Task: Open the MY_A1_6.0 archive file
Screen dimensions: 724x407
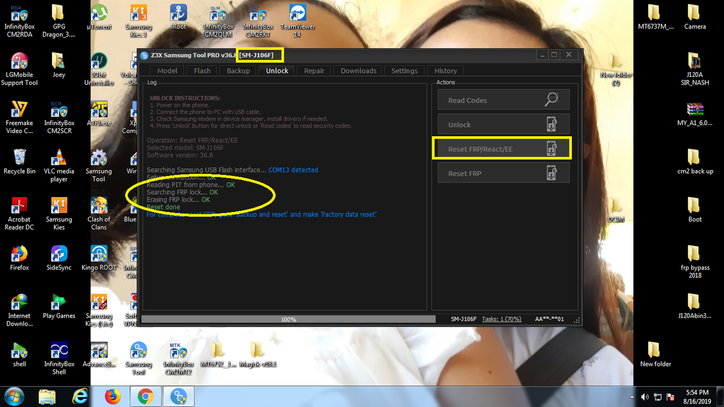Action: point(695,114)
